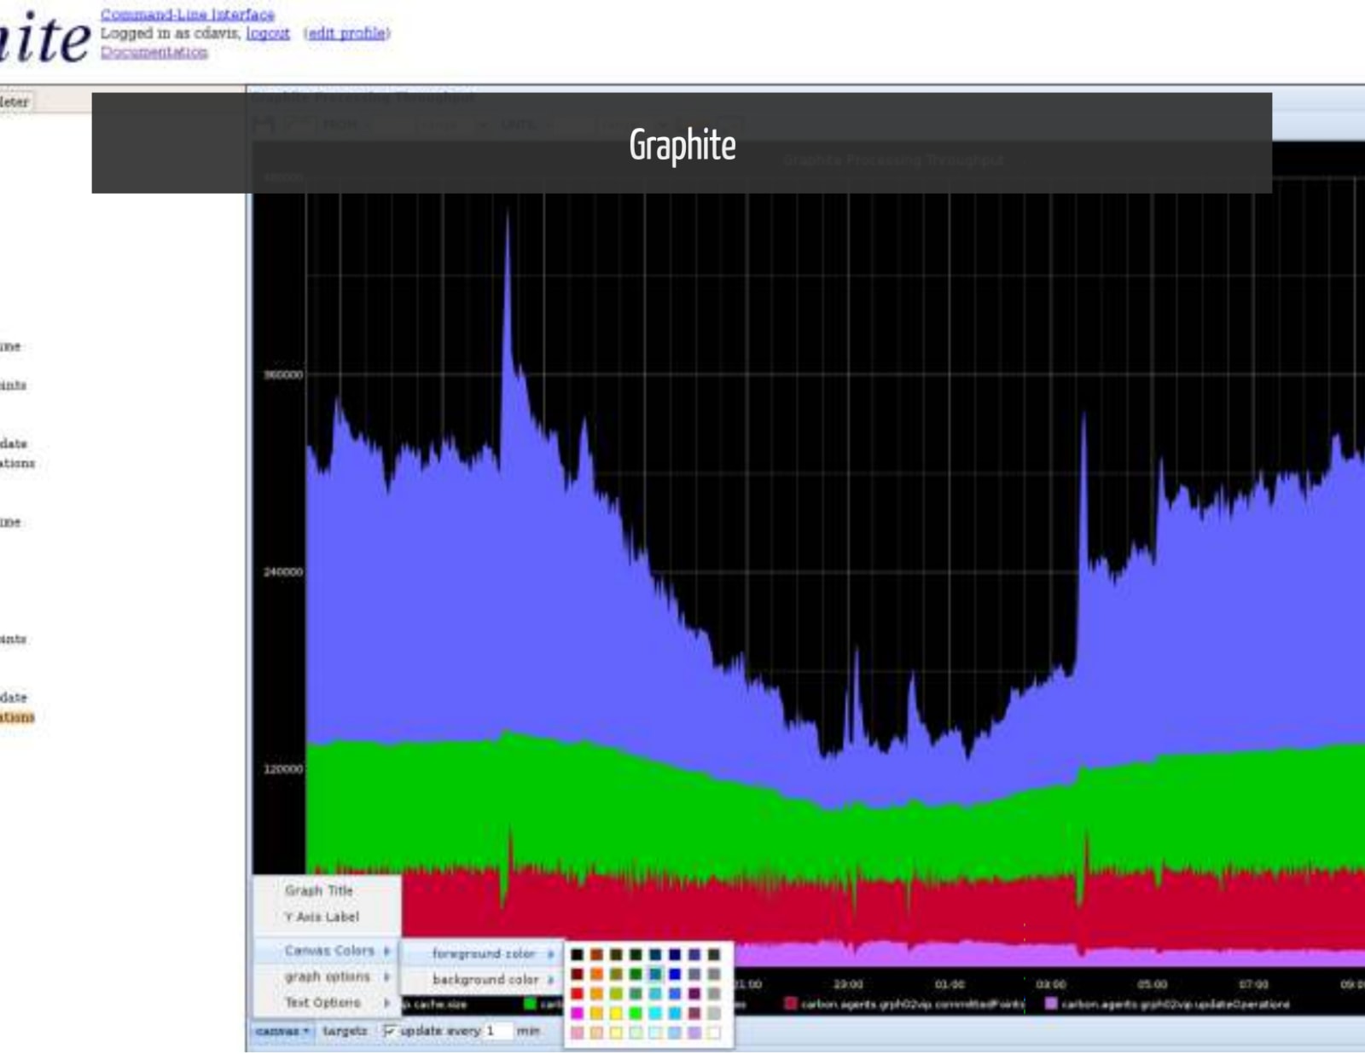Image resolution: width=1365 pixels, height=1054 pixels.
Task: Click the updateOperations purple legend square
Action: [x=1051, y=1004]
